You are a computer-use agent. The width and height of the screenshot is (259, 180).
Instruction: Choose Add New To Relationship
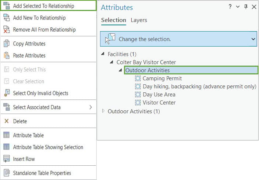pyautogui.click(x=48, y=18)
